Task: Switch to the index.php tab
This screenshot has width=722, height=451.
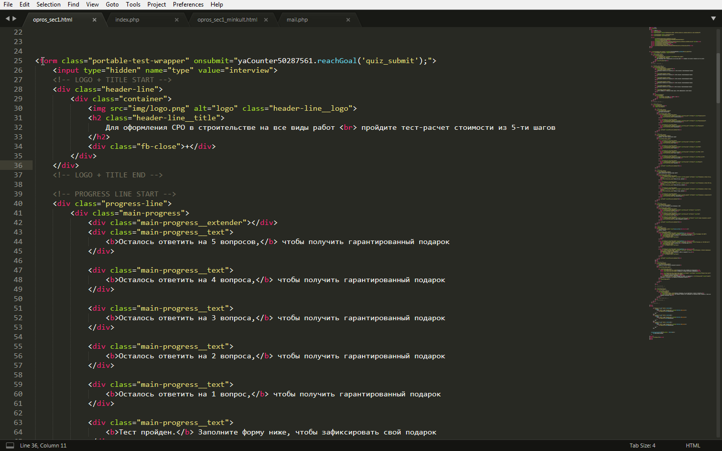Action: tap(127, 20)
